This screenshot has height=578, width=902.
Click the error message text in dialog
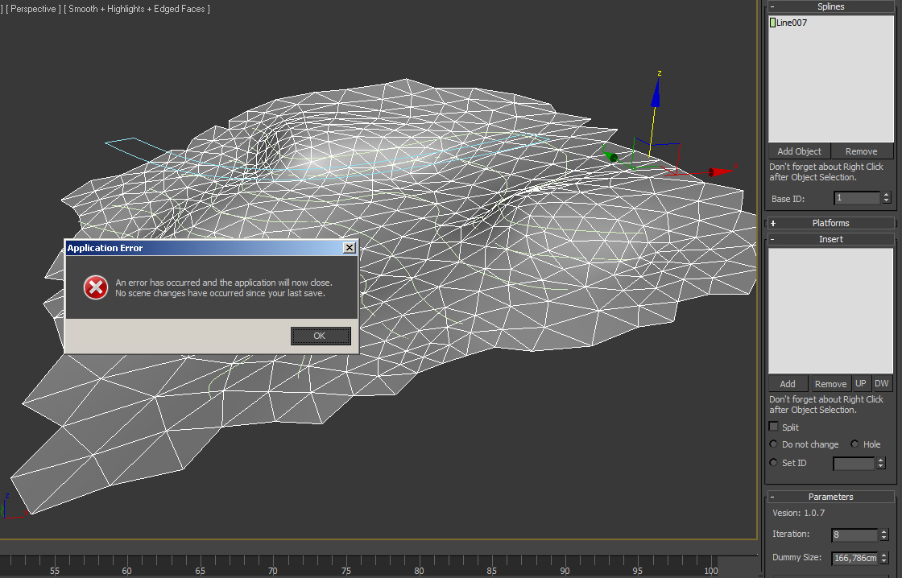point(224,287)
